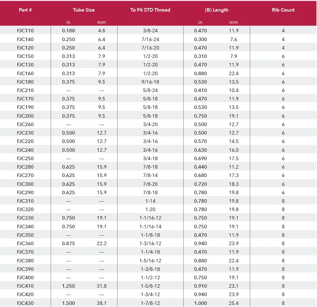The width and height of the screenshot is (317, 307).
Task: Click part number FJC360
Action: pos(25,243)
